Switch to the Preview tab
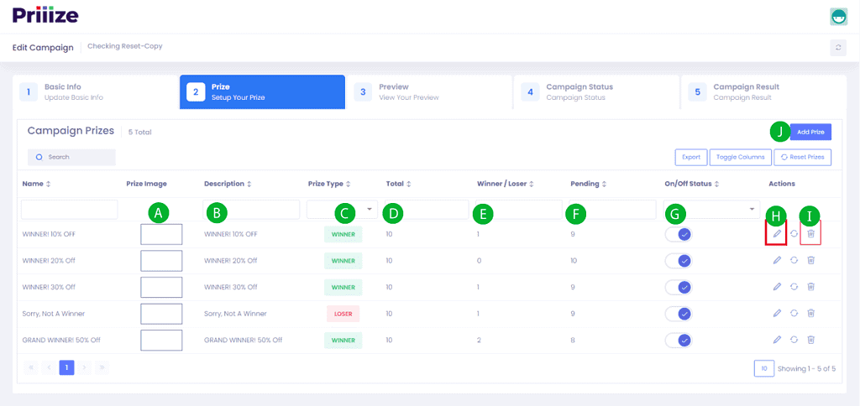This screenshot has width=860, height=406. coord(429,92)
